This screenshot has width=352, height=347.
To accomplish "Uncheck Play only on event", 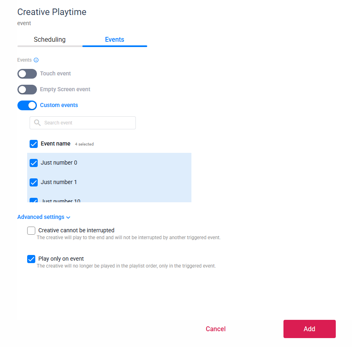I will (31, 259).
